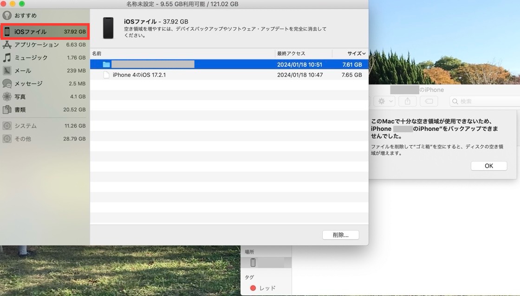Select the メッセージ speech bubble icon
The width and height of the screenshot is (520, 296).
(x=7, y=84)
